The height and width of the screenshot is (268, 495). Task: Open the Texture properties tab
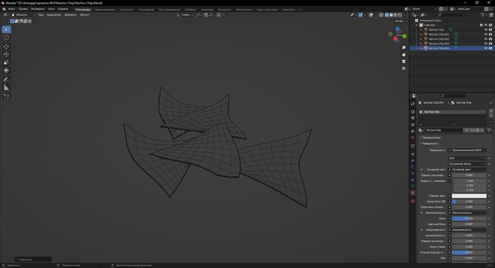(x=413, y=201)
